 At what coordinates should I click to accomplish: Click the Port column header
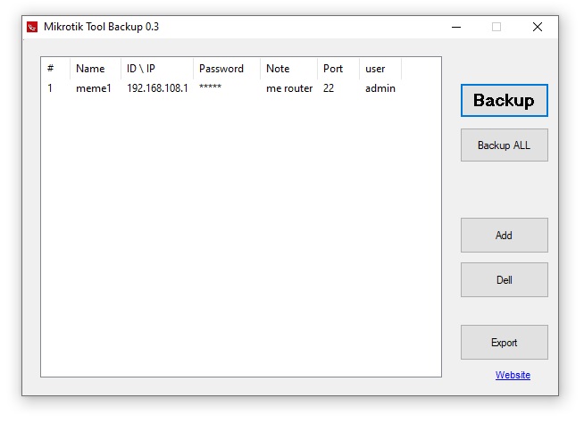click(x=338, y=69)
